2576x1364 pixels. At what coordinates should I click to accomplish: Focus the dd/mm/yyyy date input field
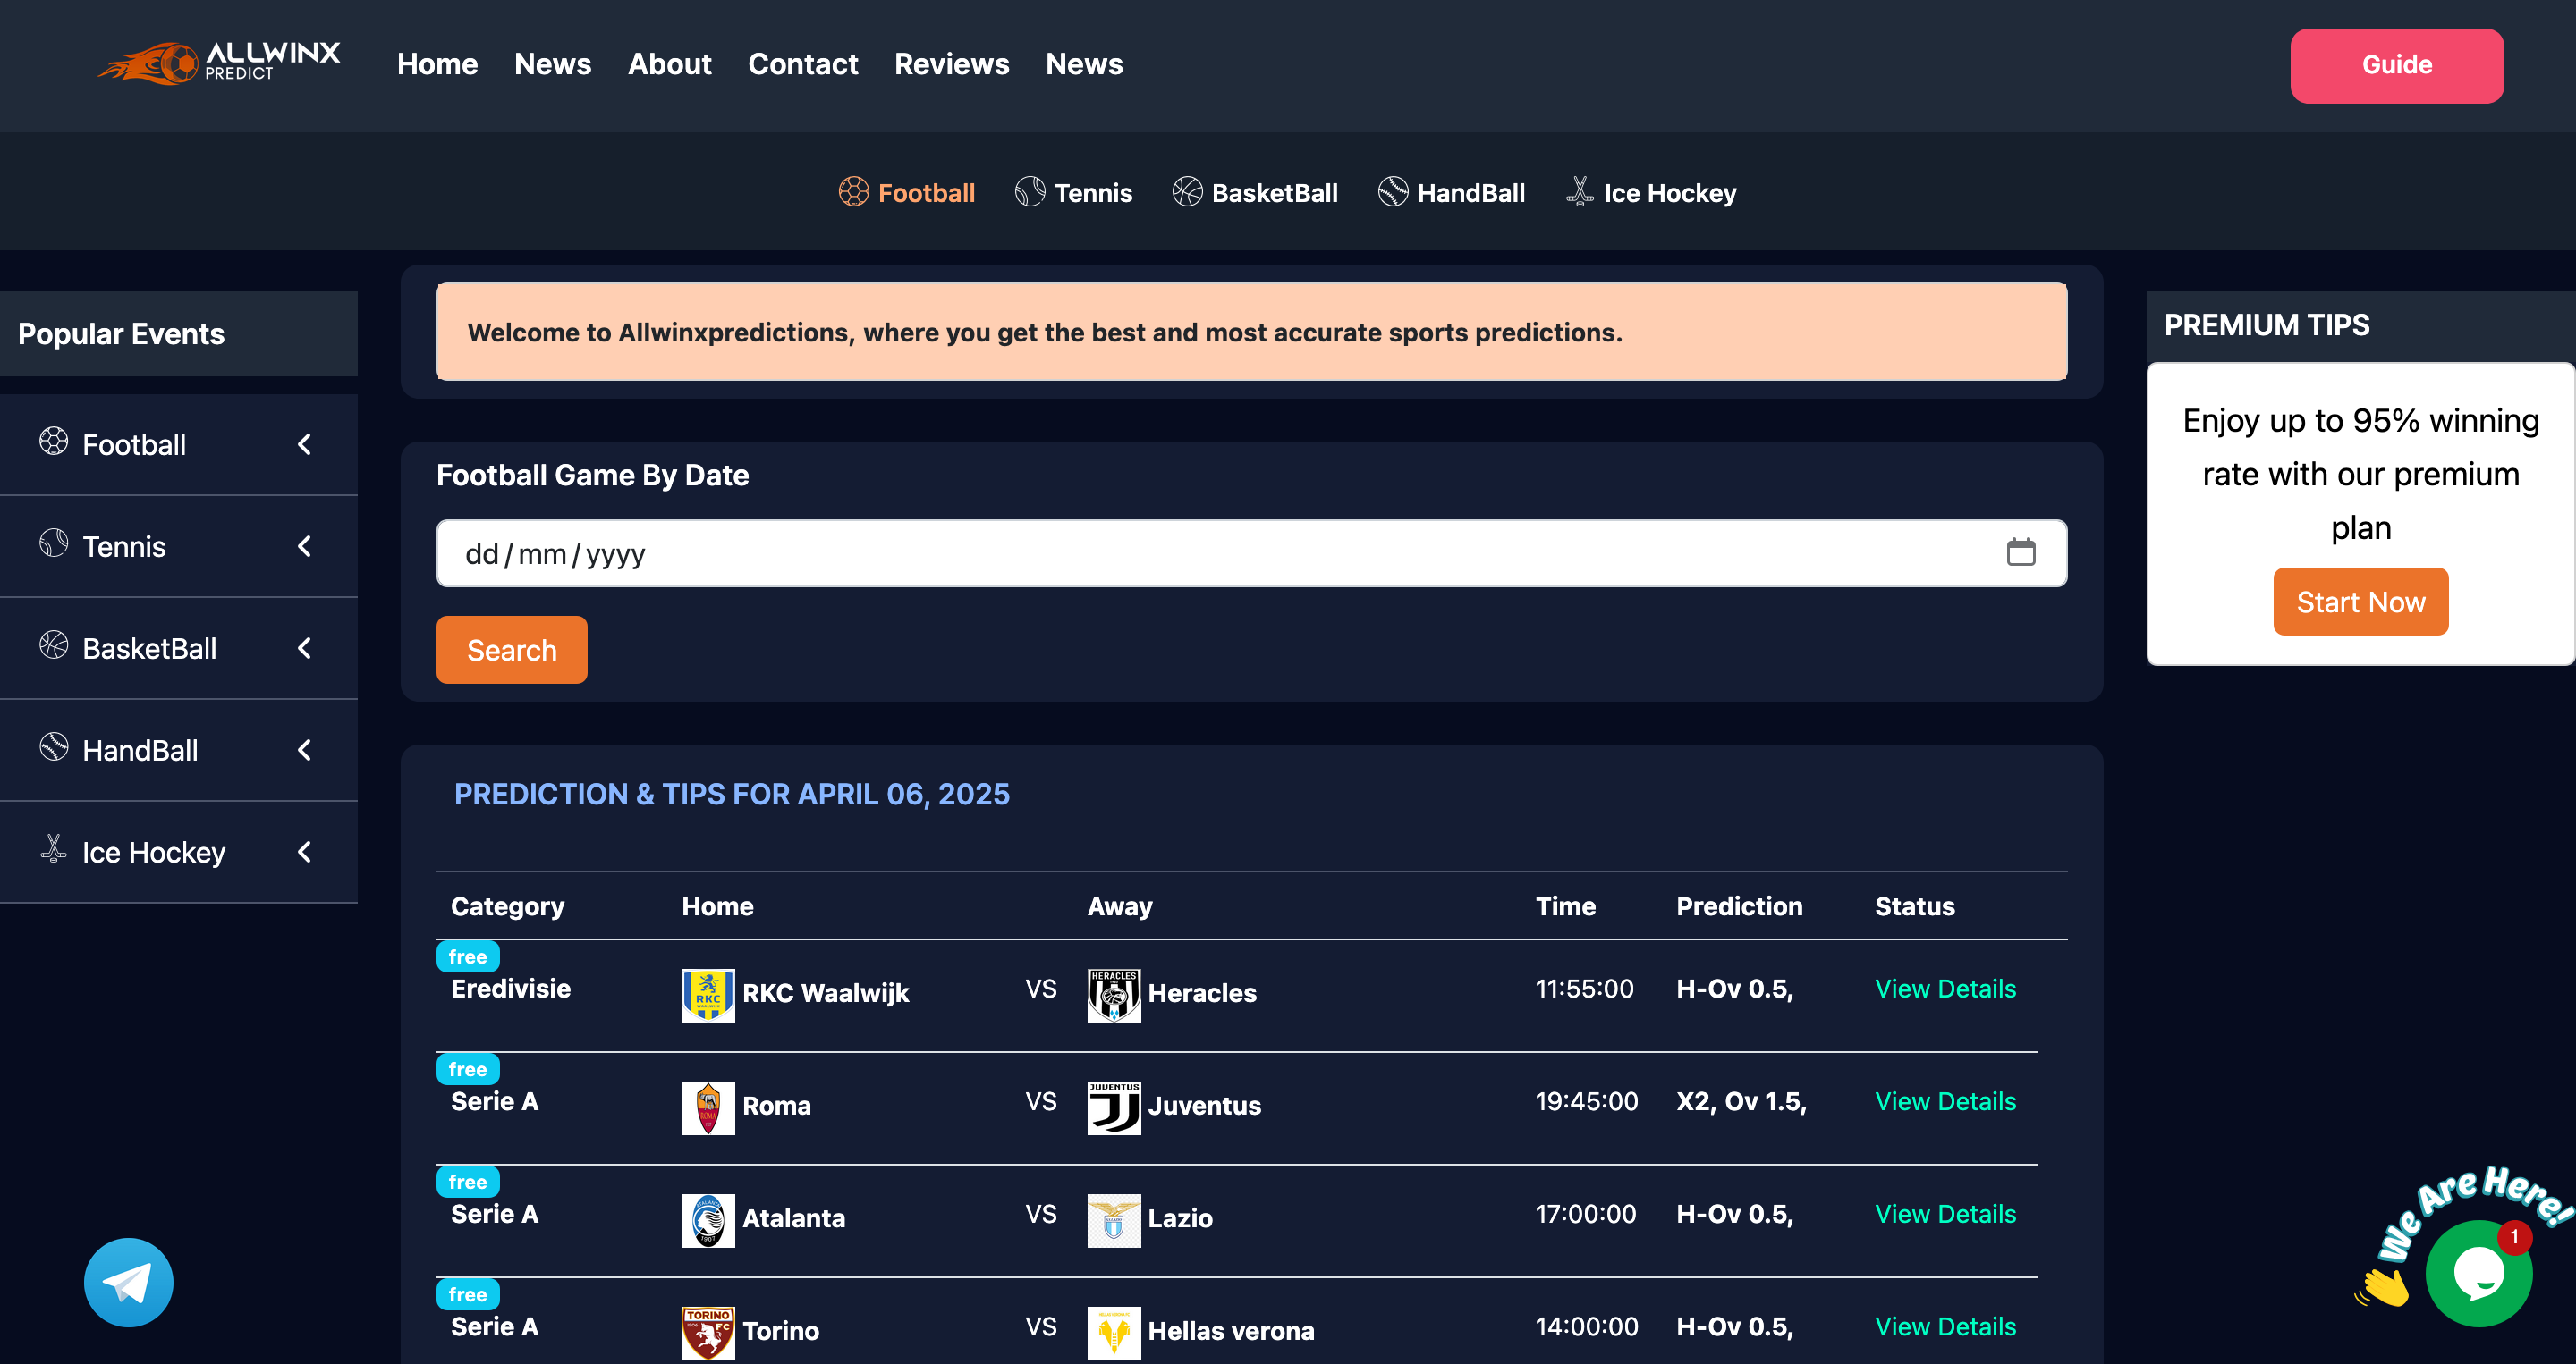click(x=1252, y=552)
